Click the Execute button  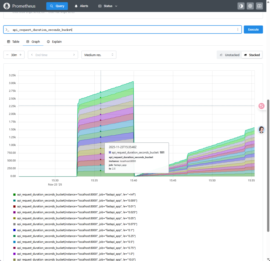(253, 30)
